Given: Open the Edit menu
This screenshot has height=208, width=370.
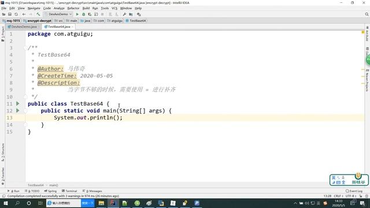Looking at the screenshot, I should click(x=12, y=8).
